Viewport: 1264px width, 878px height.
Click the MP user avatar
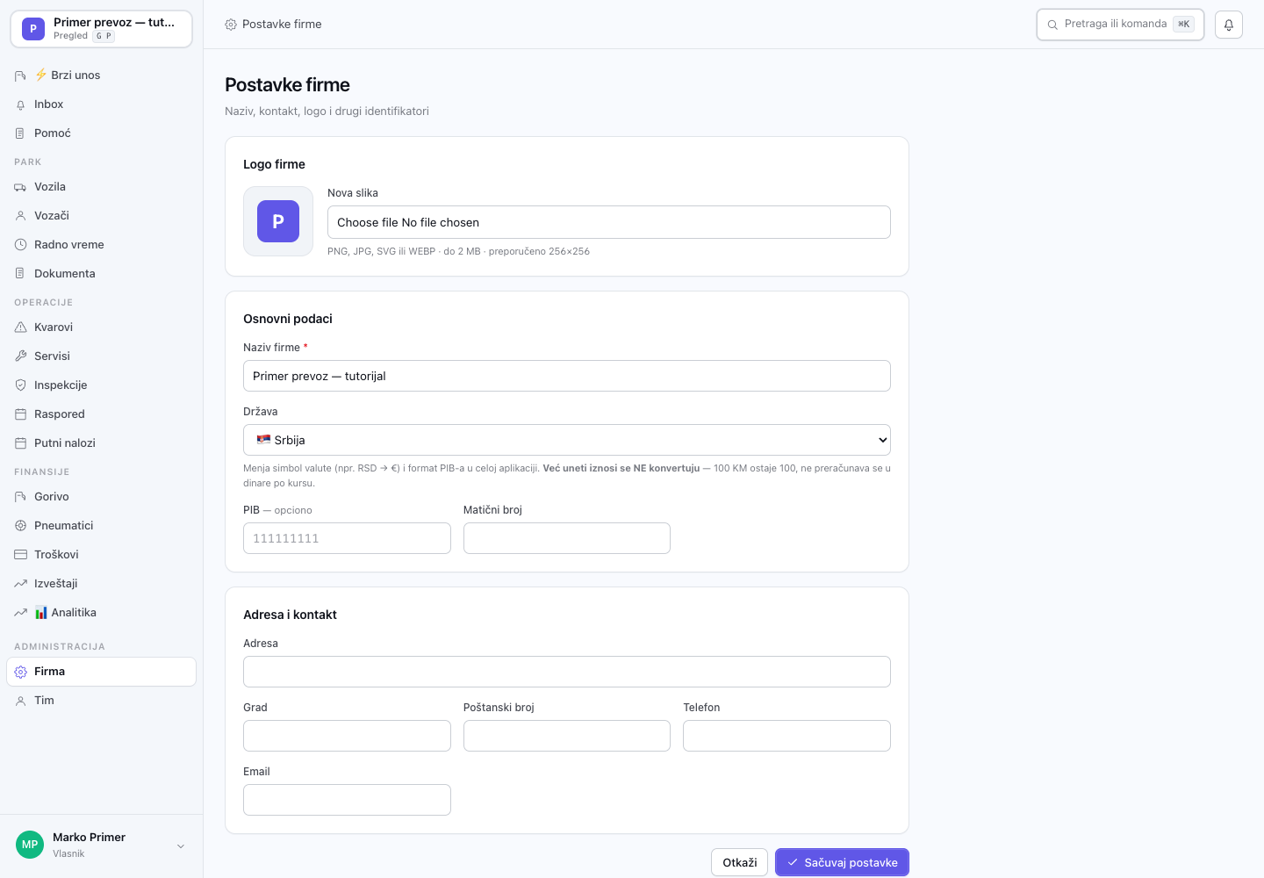click(x=30, y=845)
